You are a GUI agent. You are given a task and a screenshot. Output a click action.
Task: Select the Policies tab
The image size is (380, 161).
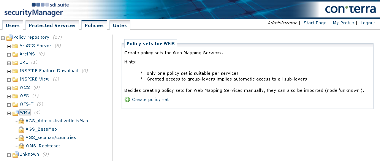94,25
